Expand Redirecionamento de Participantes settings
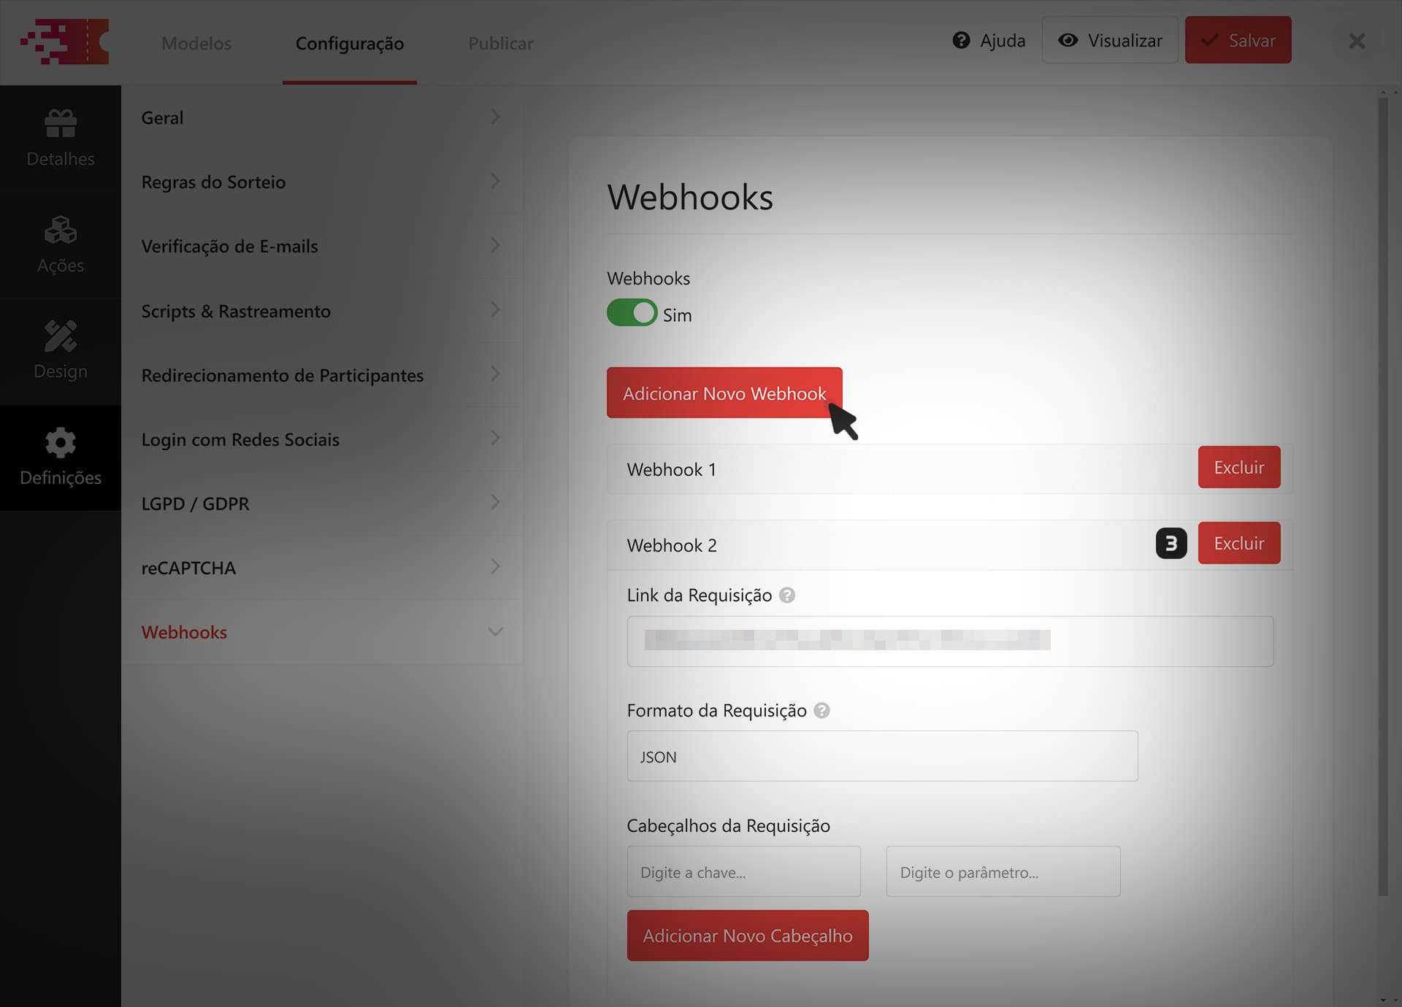Screen dimensions: 1402x1007 pyautogui.click(x=322, y=375)
